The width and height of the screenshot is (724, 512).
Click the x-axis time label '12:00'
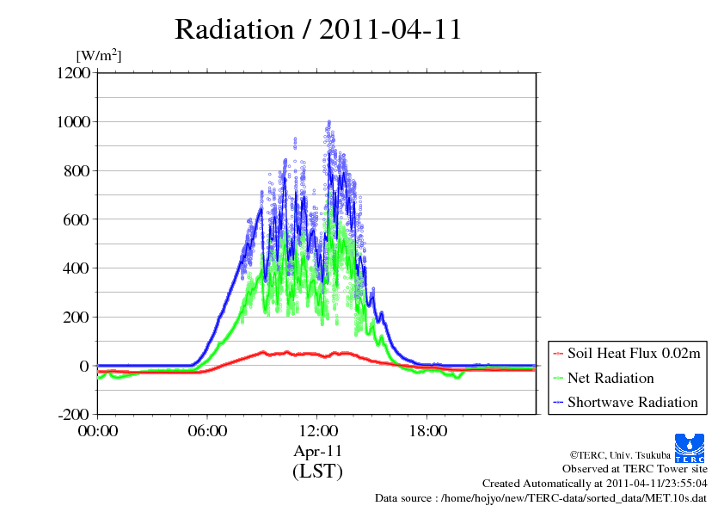tap(317, 431)
